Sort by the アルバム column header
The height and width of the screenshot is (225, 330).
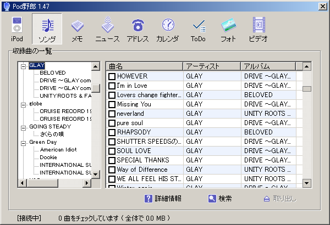268,66
